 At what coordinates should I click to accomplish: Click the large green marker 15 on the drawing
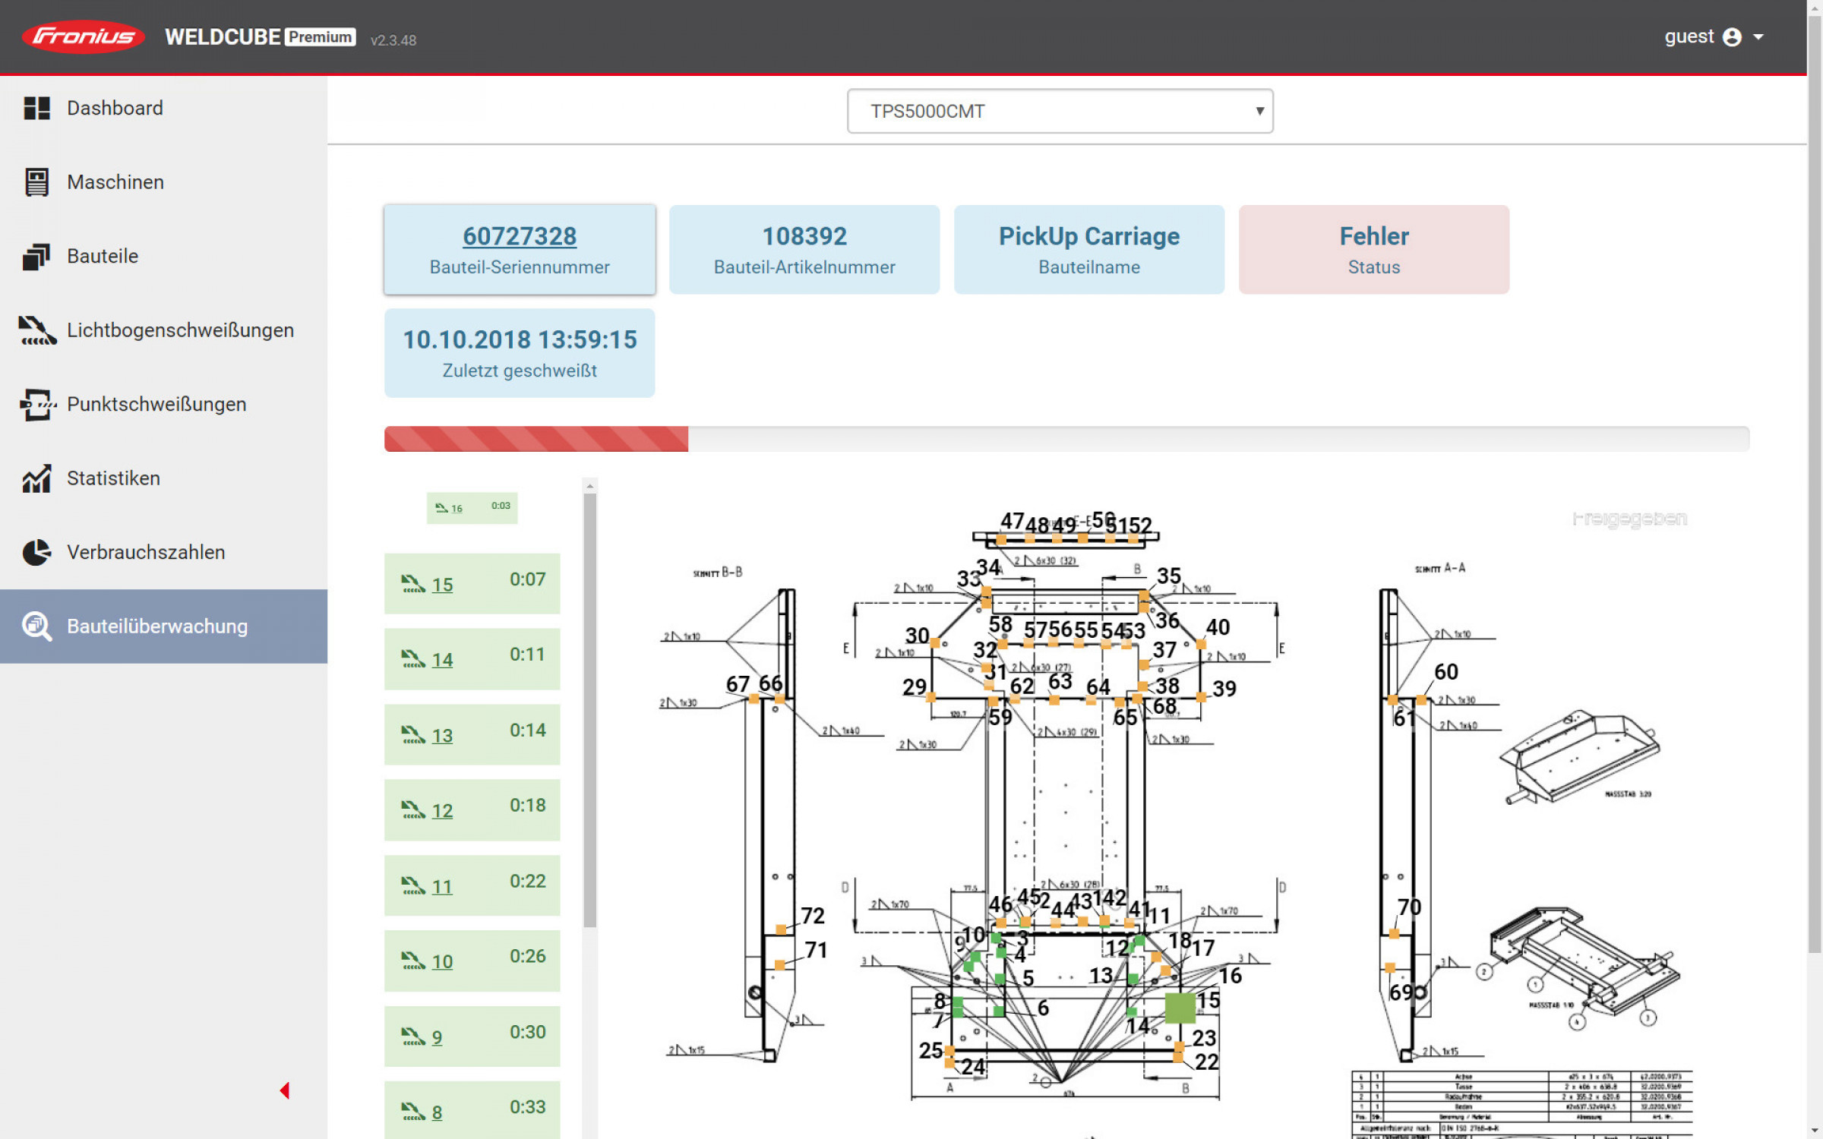point(1180,1008)
